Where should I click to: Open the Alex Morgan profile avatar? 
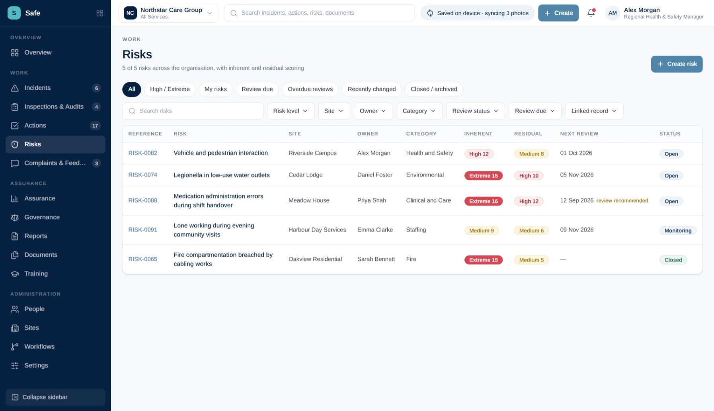[x=613, y=13]
